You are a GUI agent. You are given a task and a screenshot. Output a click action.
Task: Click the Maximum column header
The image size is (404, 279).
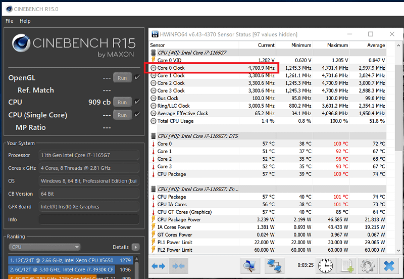(331, 45)
